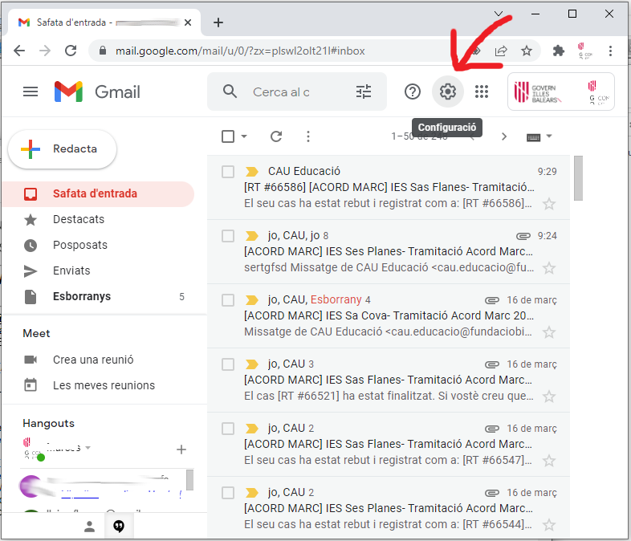Check the CAU Educació email checkbox
Image resolution: width=631 pixels, height=541 pixels.
(228, 172)
